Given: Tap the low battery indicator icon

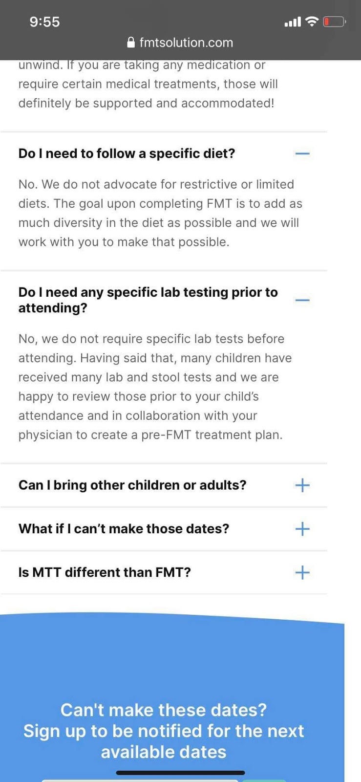Looking at the screenshot, I should pos(334,22).
